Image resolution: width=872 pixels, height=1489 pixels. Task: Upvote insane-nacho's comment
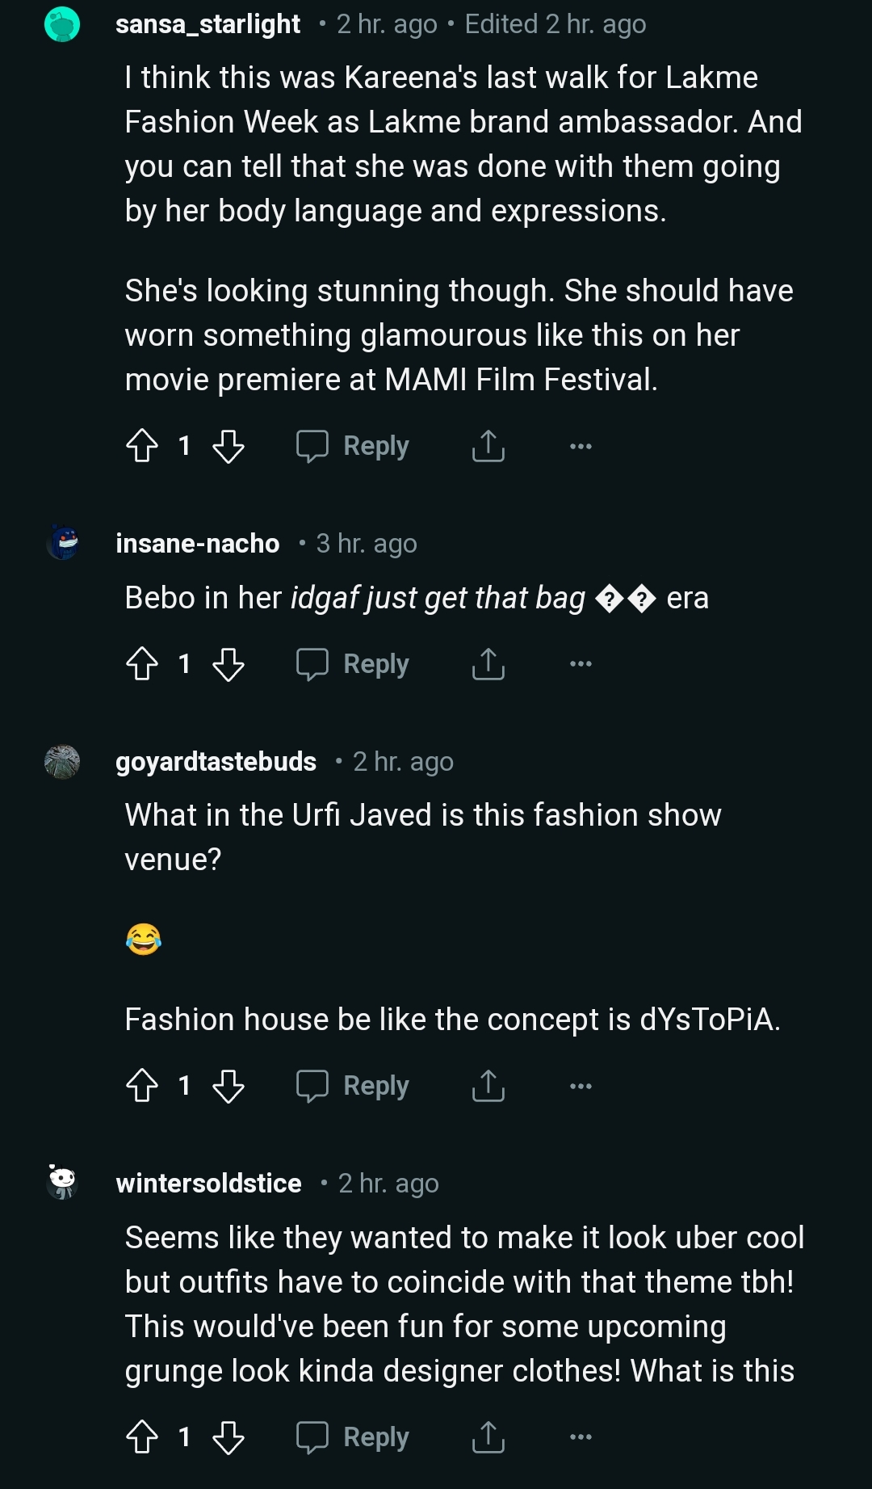[x=142, y=664]
